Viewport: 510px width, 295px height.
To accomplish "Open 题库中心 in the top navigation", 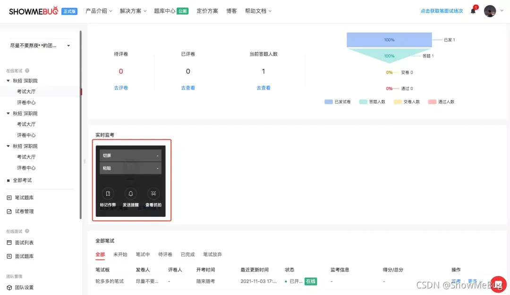I will tap(165, 11).
